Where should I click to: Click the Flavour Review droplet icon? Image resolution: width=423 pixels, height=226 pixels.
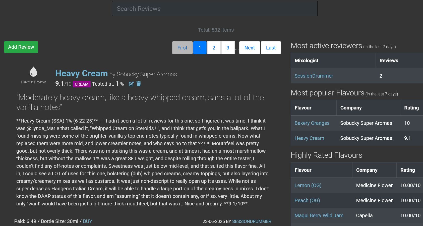pos(33,72)
